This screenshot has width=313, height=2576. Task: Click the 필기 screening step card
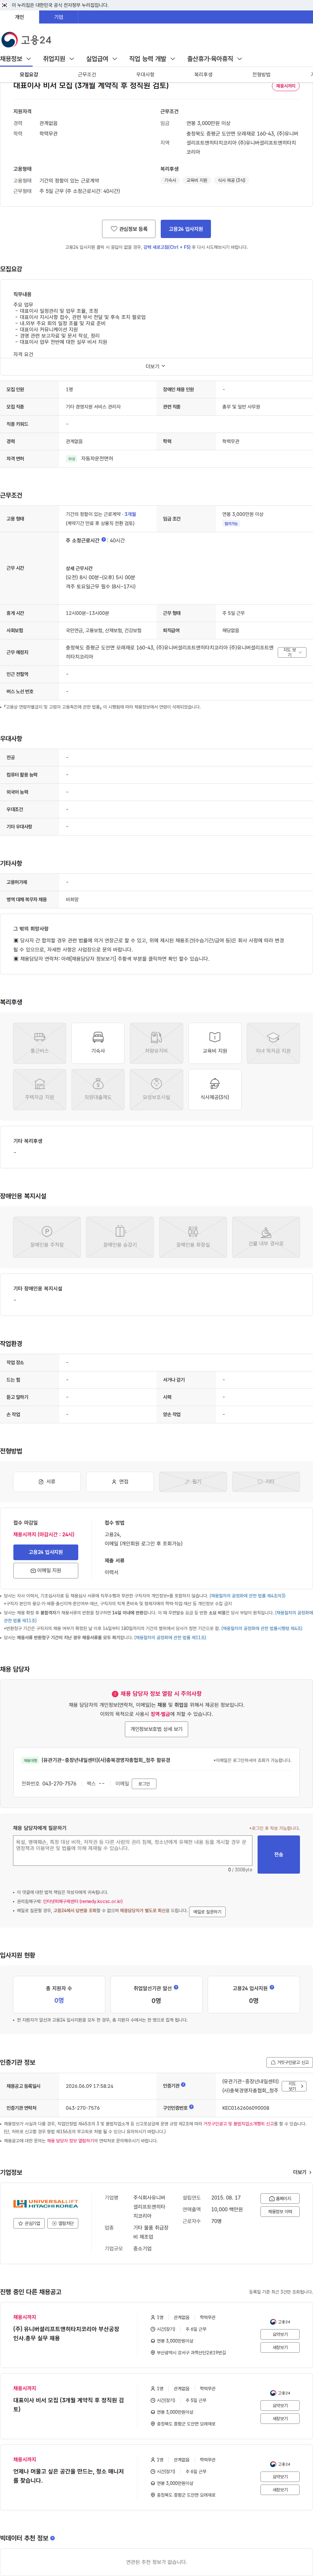coord(193,1482)
